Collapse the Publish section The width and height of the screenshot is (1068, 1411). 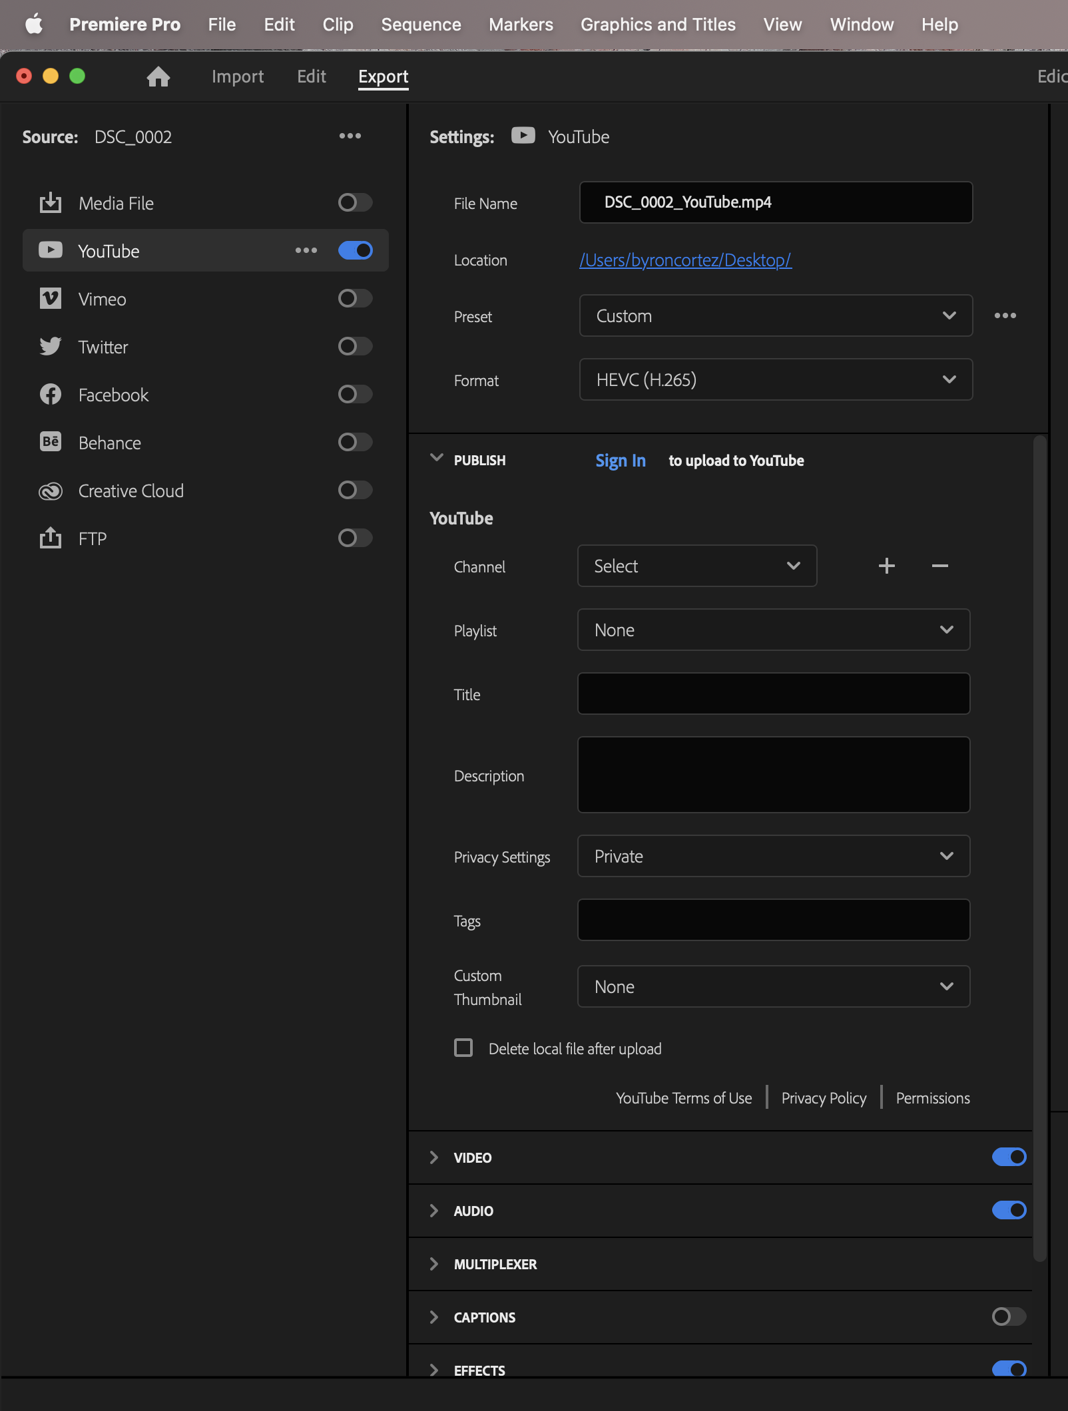437,459
